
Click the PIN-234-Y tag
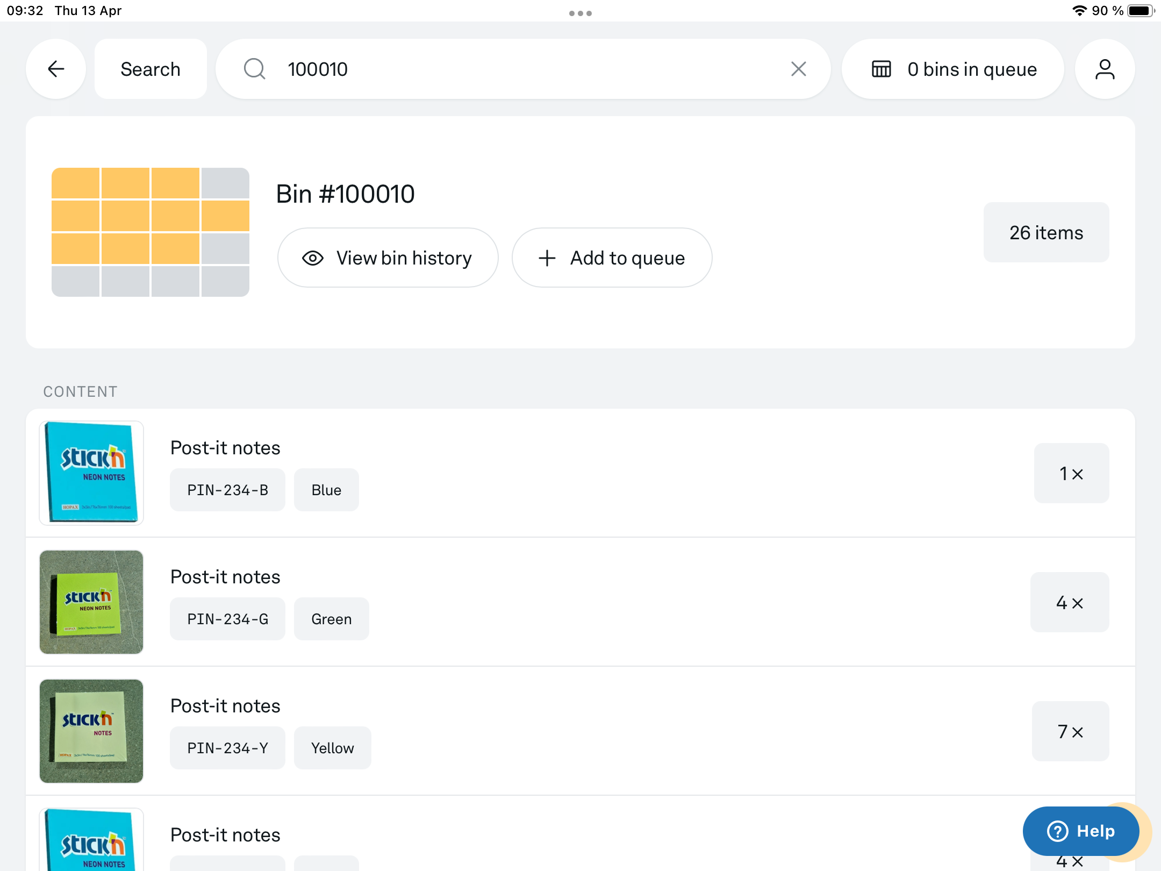point(227,748)
